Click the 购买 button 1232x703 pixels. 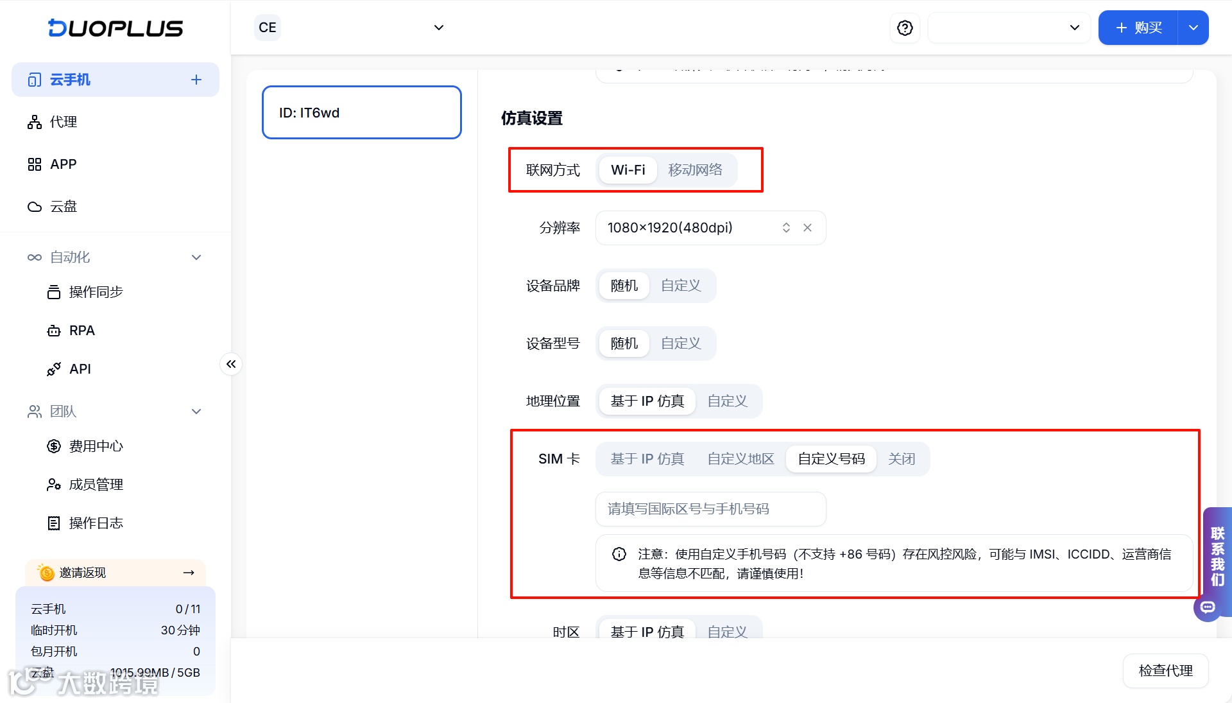(x=1138, y=28)
